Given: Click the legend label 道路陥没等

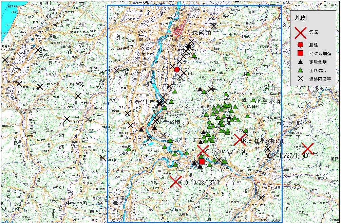Looking at the screenshot, I should coord(320,79).
